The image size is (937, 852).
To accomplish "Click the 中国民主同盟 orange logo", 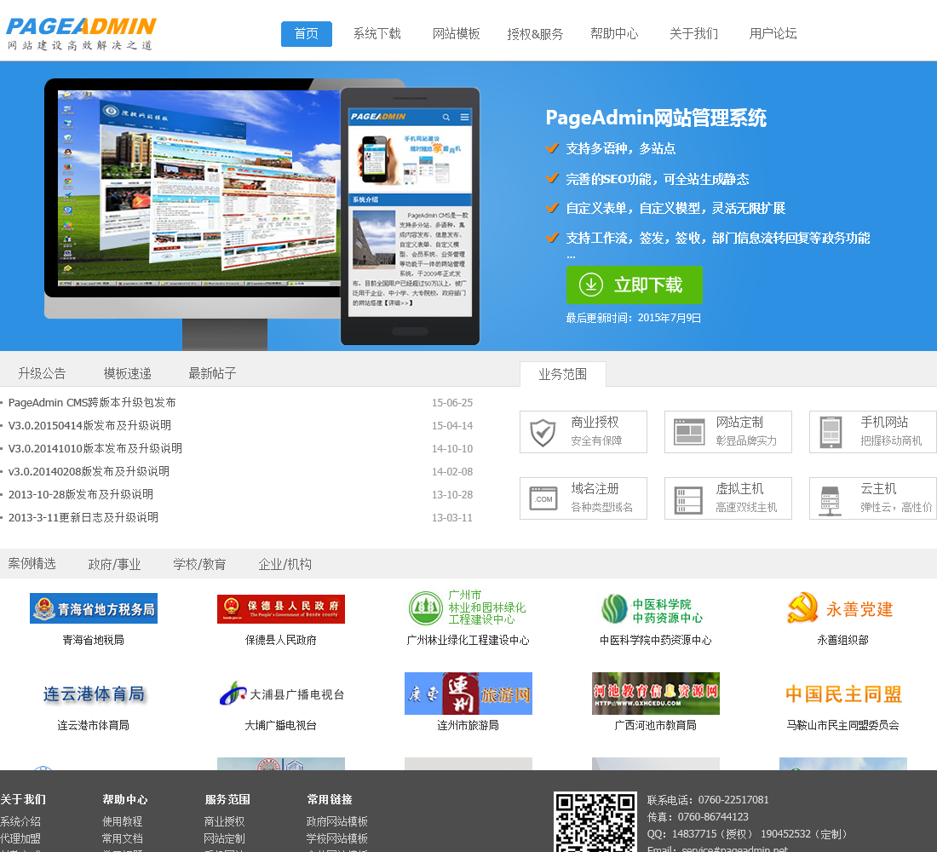I will coord(843,694).
